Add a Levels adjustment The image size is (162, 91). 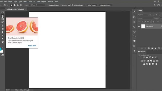147,57
